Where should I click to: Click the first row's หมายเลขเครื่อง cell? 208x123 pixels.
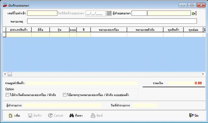coord(109,35)
